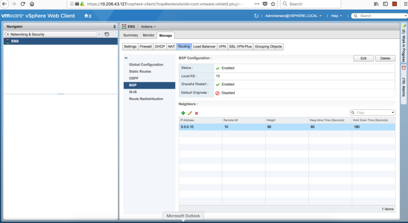The width and height of the screenshot is (408, 223).
Task: Click the Microsoft Outlook dock tooltip
Action: (x=183, y=216)
